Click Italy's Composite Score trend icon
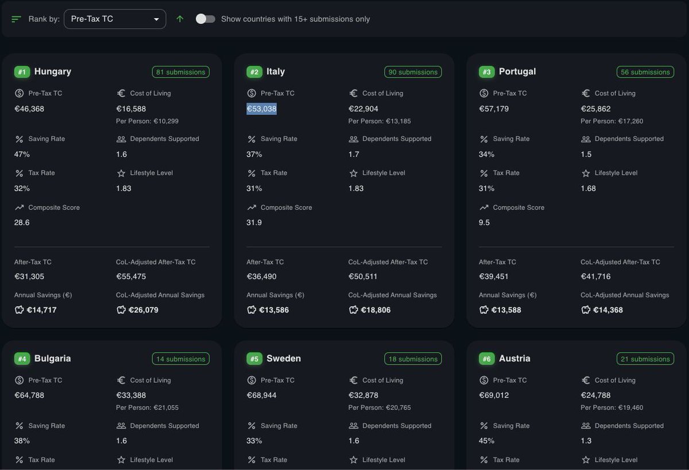The height and width of the screenshot is (470, 689). click(x=251, y=207)
